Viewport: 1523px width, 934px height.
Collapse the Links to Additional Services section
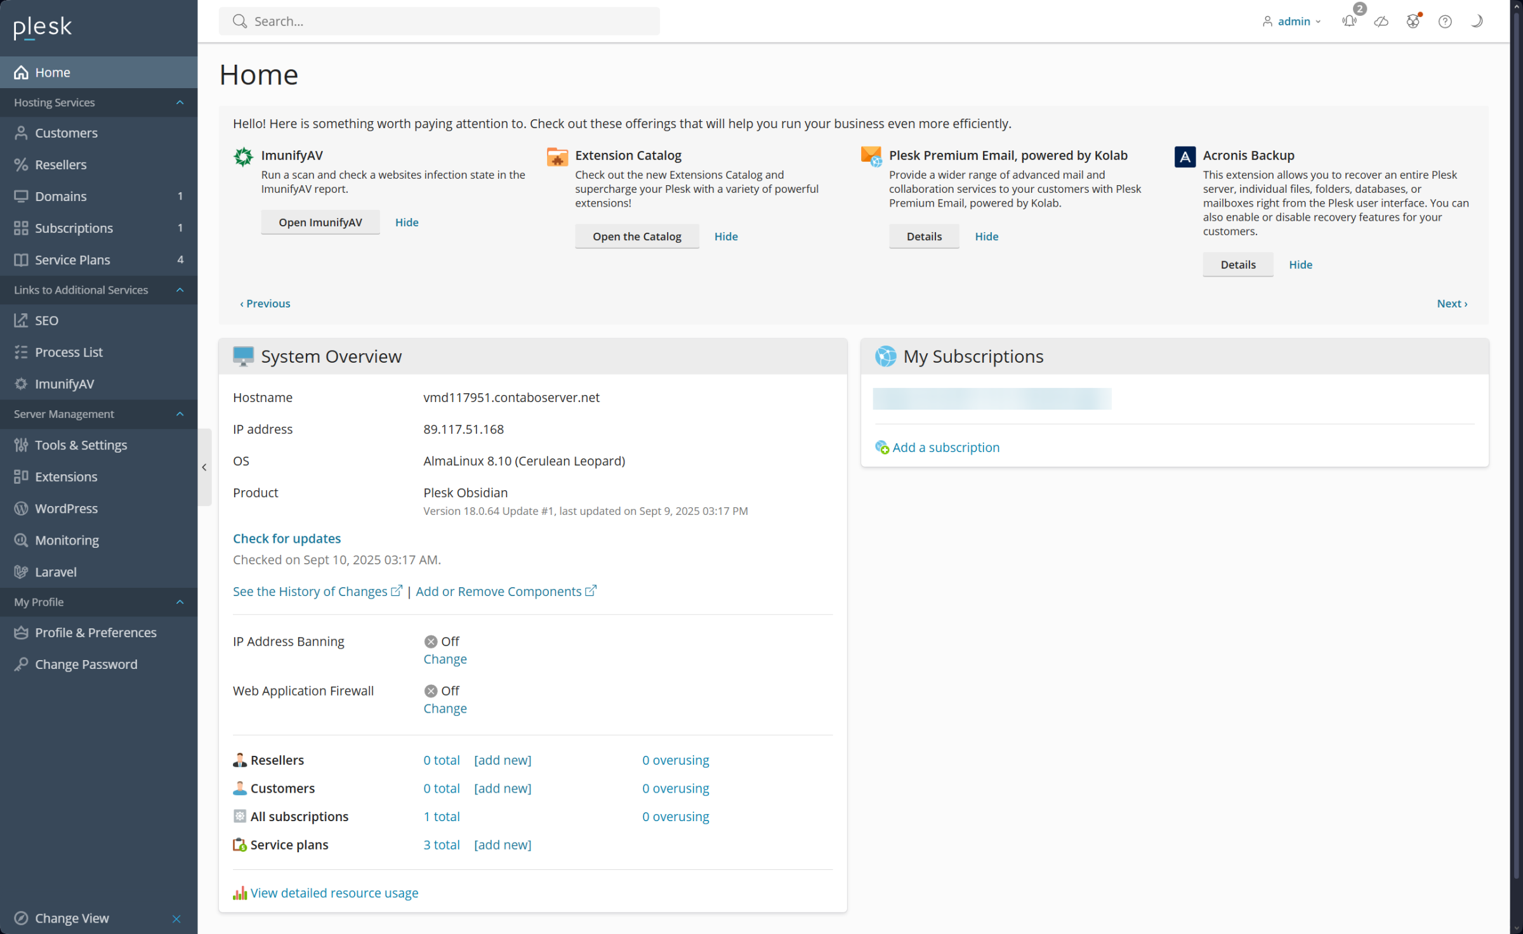(x=180, y=290)
